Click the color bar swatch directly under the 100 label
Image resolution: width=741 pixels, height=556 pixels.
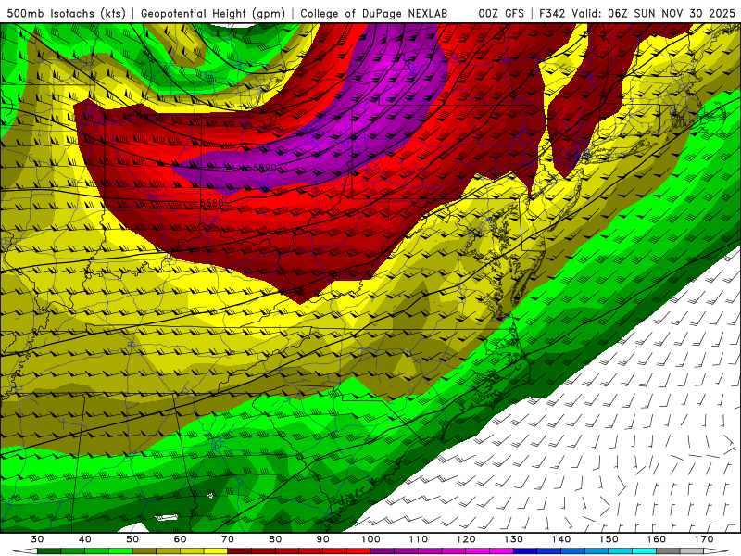[383, 551]
